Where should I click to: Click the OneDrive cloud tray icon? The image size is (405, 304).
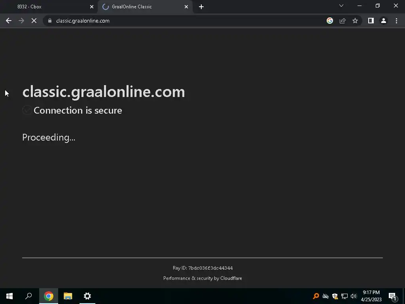coord(326,296)
